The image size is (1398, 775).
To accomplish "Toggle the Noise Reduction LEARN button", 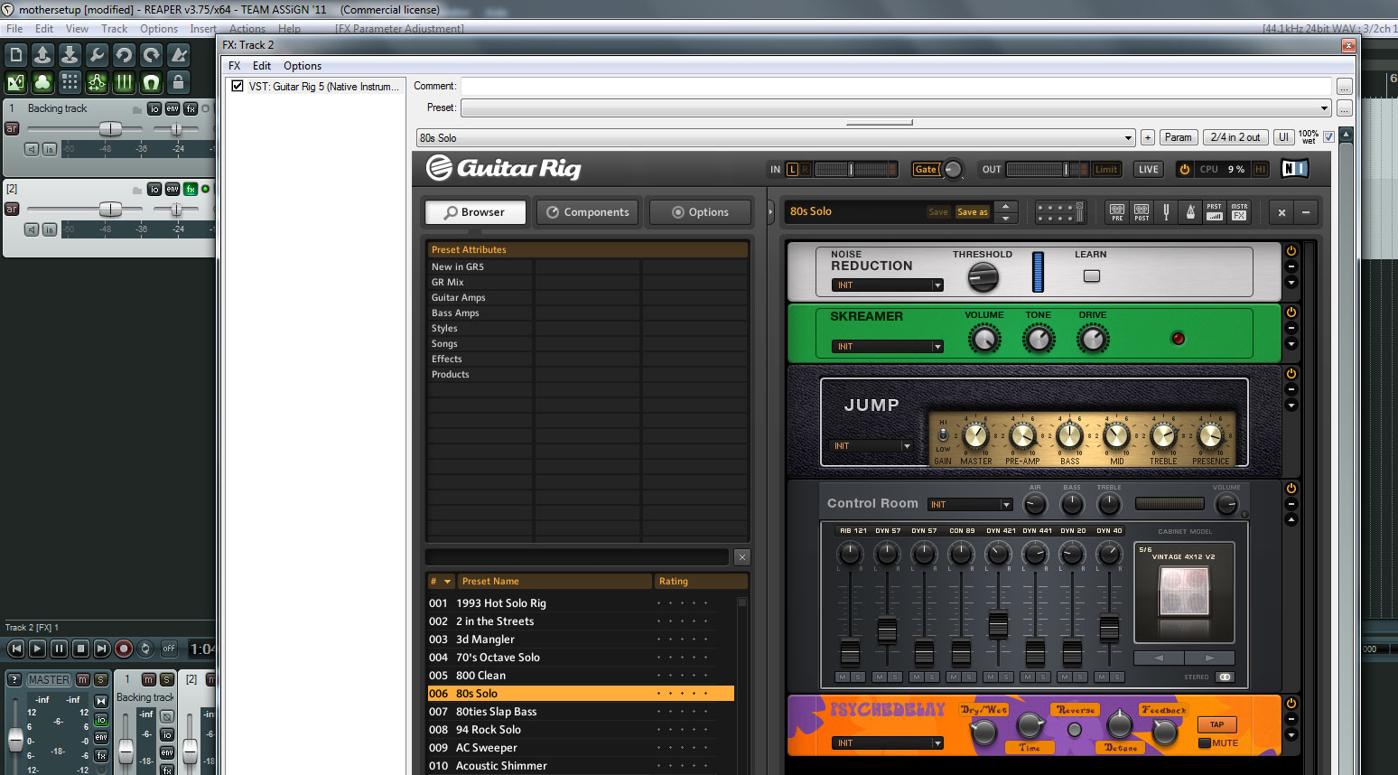I will point(1091,275).
